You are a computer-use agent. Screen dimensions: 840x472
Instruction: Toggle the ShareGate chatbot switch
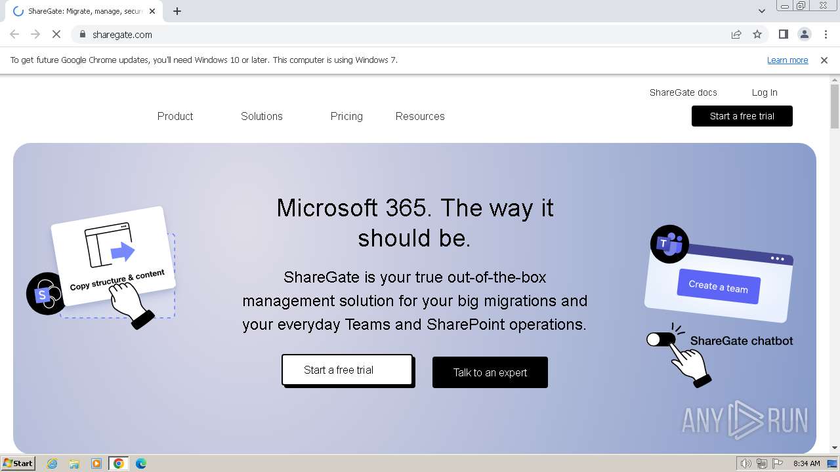click(661, 340)
